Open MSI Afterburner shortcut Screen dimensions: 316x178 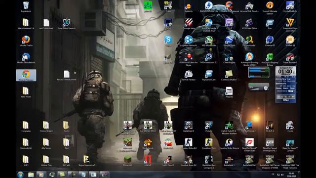pos(209,41)
